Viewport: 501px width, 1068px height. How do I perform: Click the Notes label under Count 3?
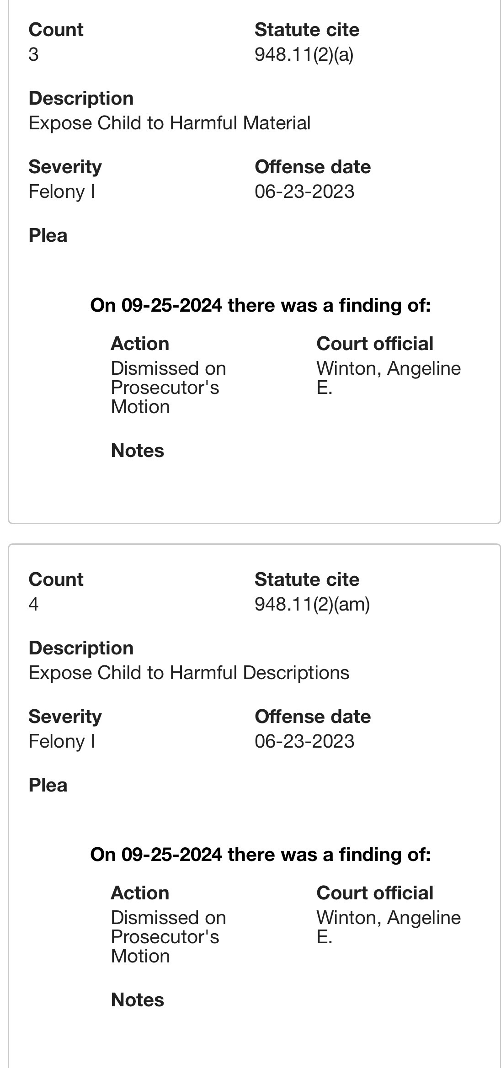[x=137, y=451]
